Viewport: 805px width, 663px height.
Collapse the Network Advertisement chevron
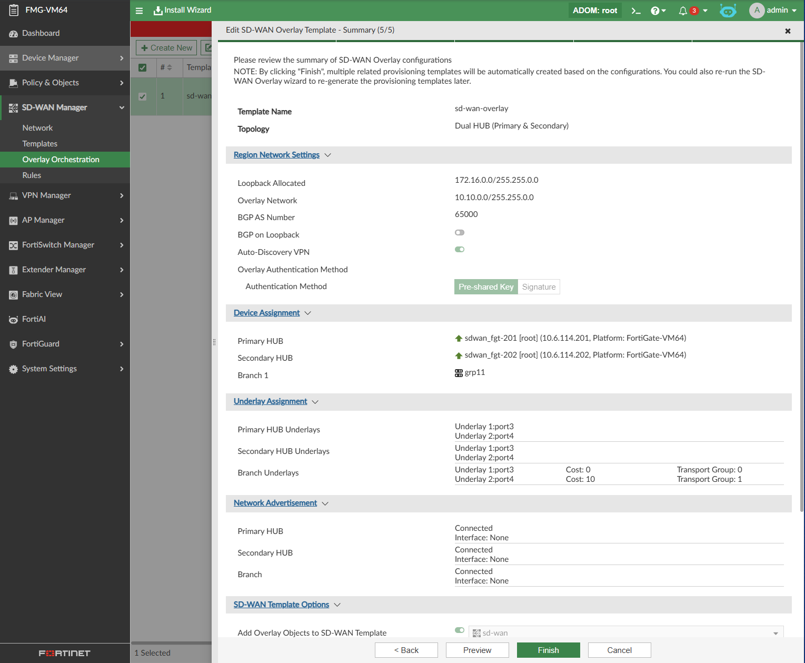pos(325,503)
